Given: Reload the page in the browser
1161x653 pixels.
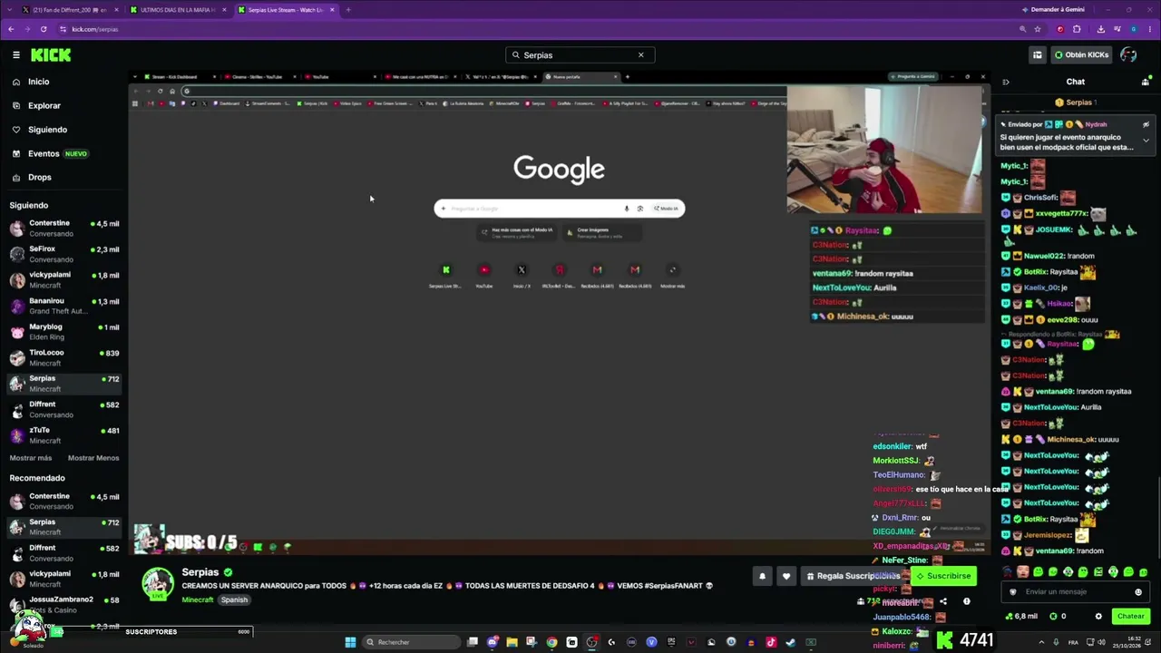Looking at the screenshot, I should point(43,29).
